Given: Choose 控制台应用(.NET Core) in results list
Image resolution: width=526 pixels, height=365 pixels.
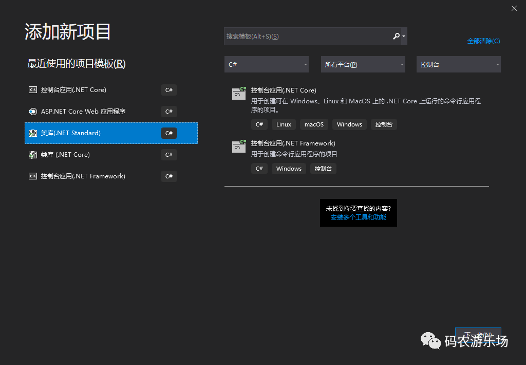Looking at the screenshot, I should 356,108.
